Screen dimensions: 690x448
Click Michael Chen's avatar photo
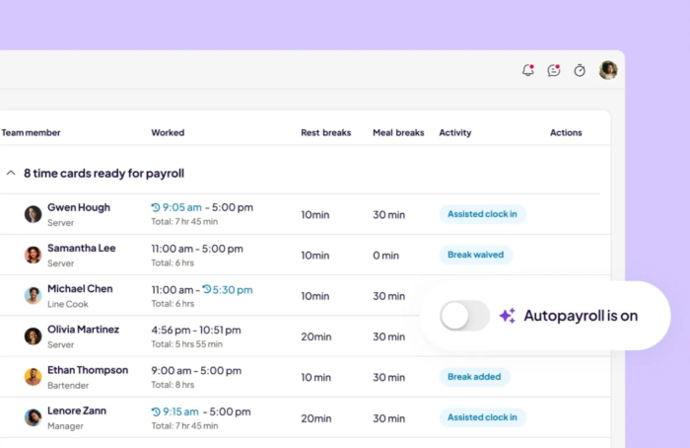point(33,295)
